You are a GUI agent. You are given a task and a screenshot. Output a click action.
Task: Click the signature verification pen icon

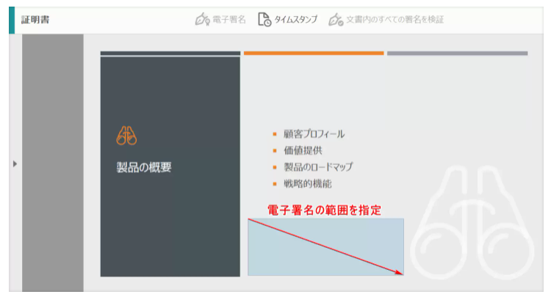(x=336, y=20)
